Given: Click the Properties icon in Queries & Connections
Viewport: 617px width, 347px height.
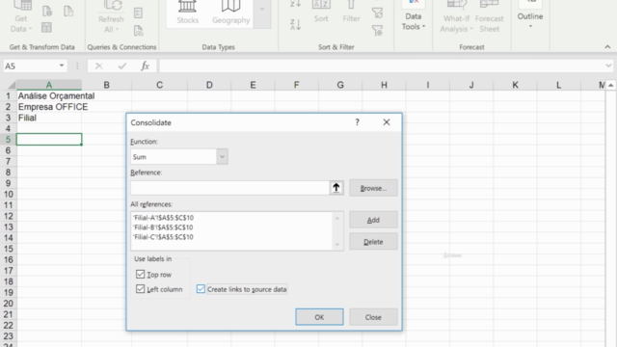Looking at the screenshot, I should pos(138,13).
